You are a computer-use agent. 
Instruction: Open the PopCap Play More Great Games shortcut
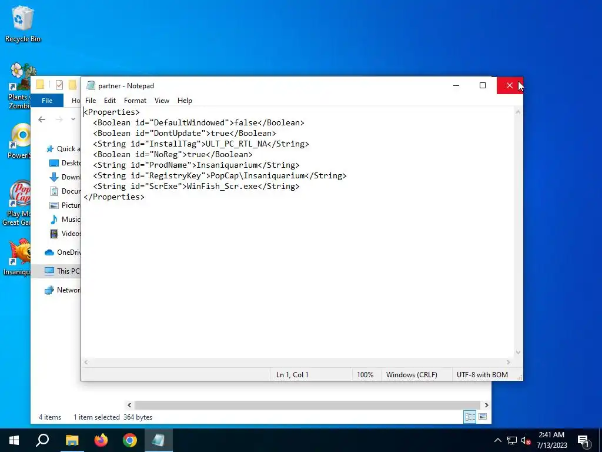tap(17, 203)
